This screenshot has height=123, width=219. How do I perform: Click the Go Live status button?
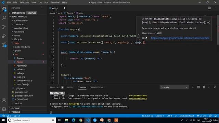click(x=202, y=116)
